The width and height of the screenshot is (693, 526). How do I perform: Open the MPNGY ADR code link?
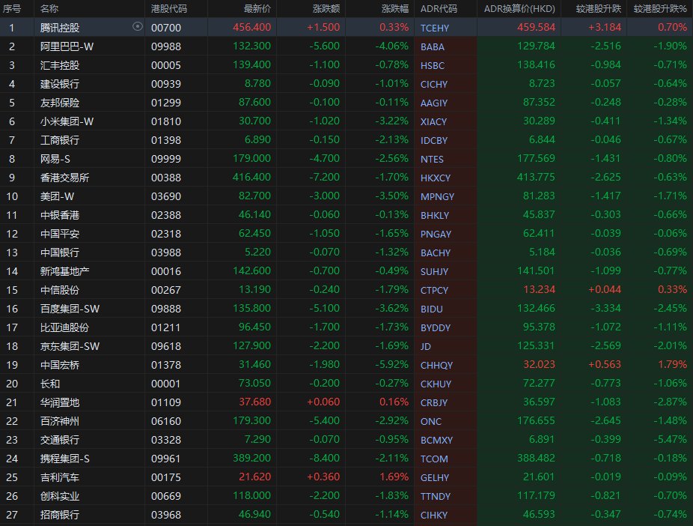437,196
